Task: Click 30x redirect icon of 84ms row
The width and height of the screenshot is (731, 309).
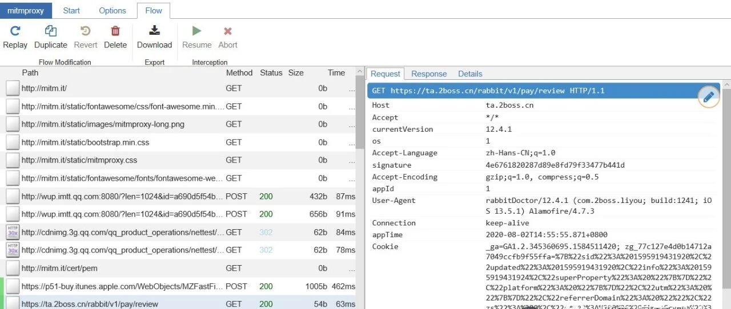Action: (x=13, y=232)
